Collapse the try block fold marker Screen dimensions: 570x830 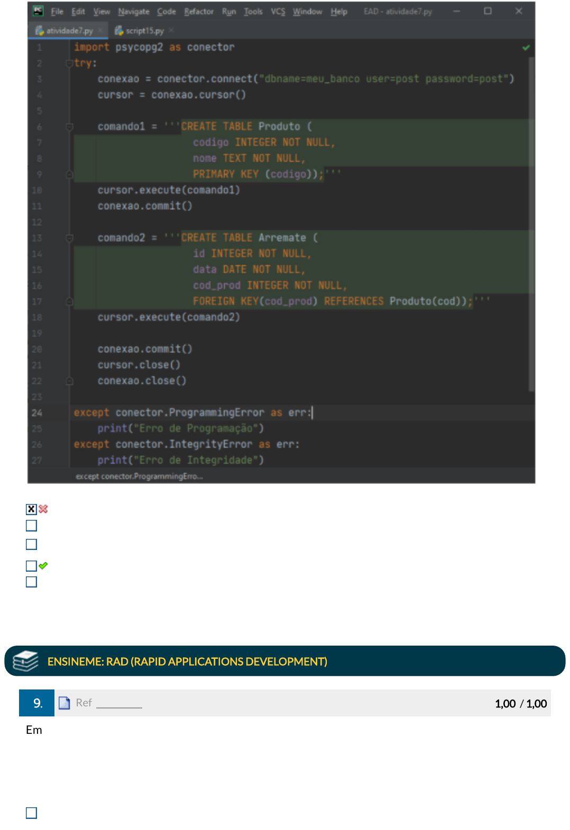coord(69,63)
